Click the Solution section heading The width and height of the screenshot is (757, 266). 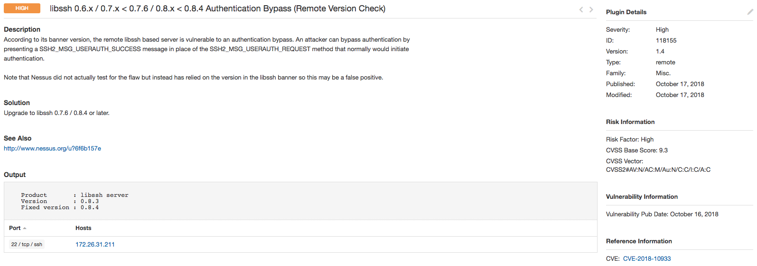[17, 103]
